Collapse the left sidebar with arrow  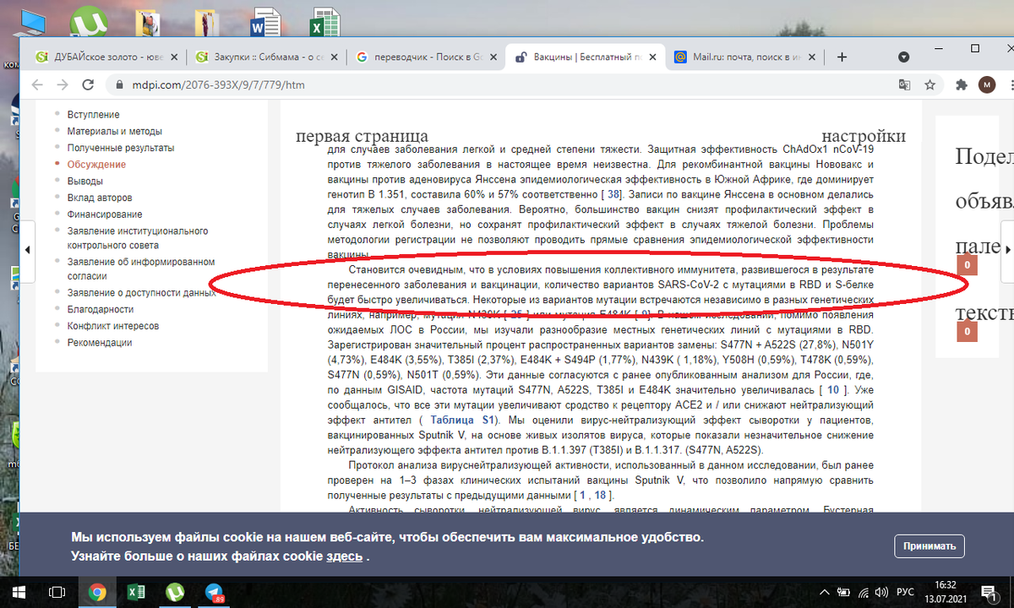(x=26, y=250)
